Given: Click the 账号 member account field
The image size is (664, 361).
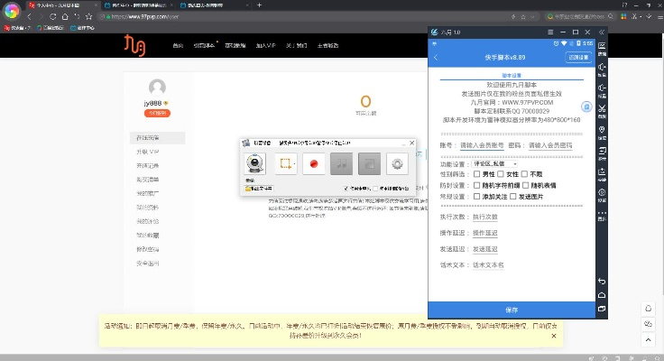Looking at the screenshot, I should [482, 145].
